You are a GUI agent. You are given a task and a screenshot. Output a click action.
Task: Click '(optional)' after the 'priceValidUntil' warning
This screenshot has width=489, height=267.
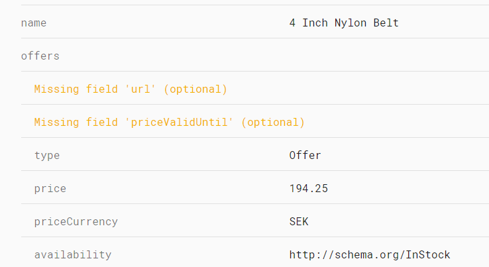272,123
